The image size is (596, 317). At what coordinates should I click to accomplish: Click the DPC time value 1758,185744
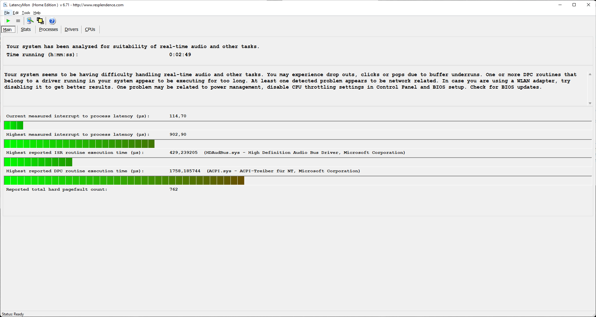click(x=185, y=171)
